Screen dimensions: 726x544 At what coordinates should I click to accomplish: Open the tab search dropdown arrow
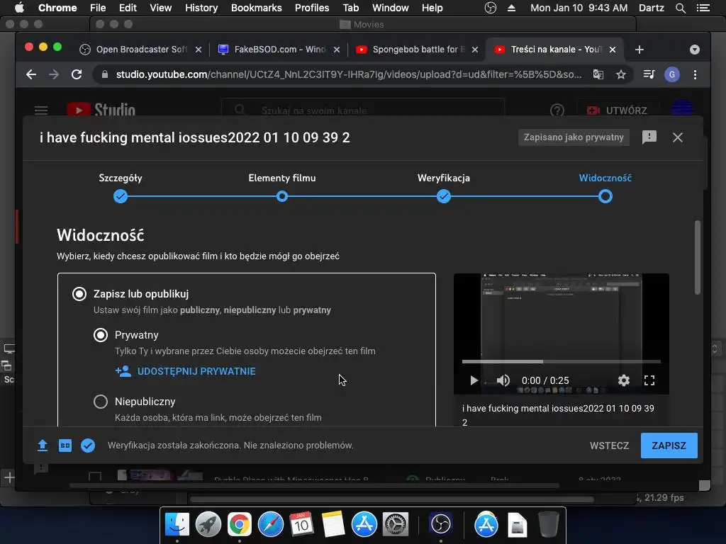click(x=695, y=50)
